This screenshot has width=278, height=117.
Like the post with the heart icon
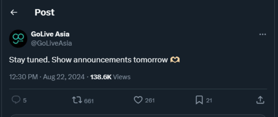(138, 100)
